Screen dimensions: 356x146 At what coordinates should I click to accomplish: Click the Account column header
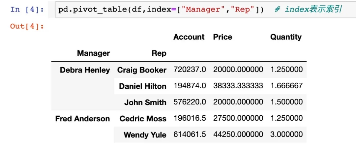[x=189, y=37]
